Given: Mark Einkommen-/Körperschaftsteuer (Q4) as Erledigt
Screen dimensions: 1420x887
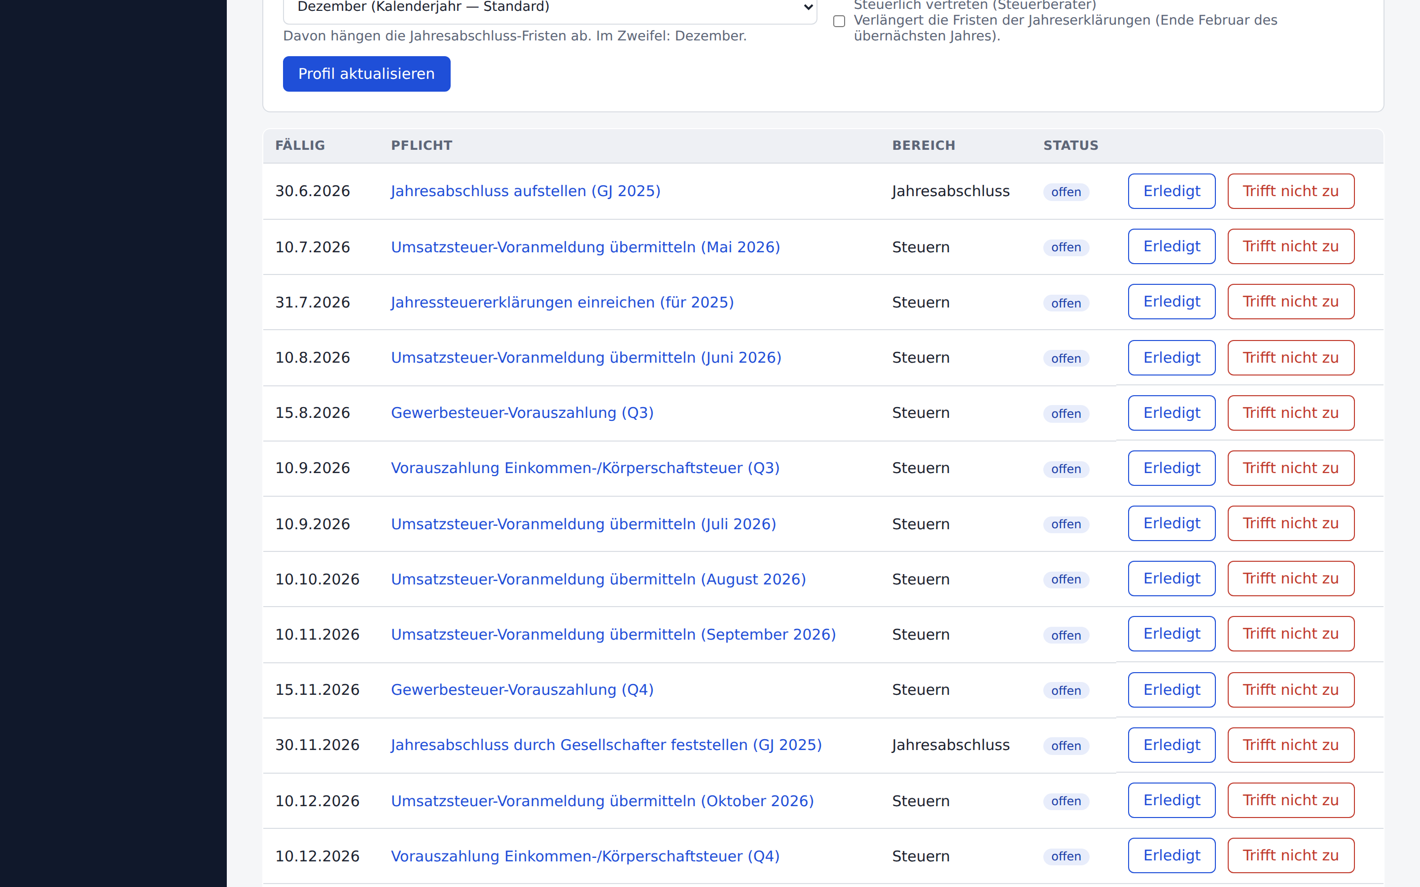Looking at the screenshot, I should point(1171,855).
